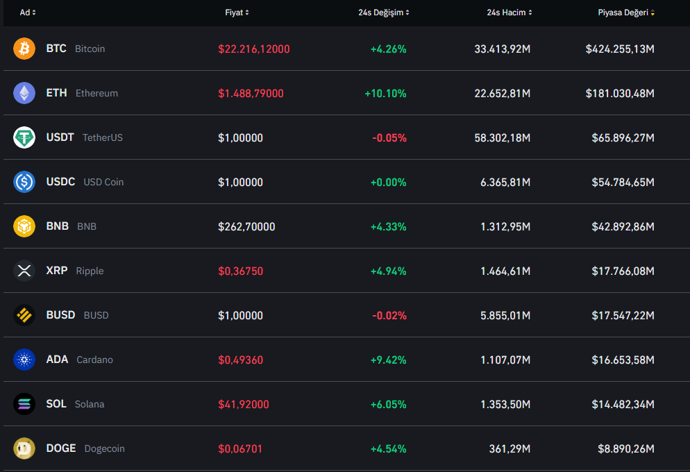
Task: Open the BTC ticker link
Action: pos(56,49)
